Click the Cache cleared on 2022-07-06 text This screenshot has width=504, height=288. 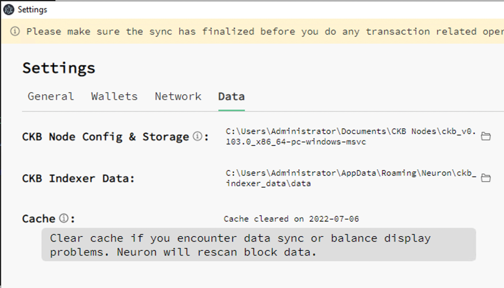click(291, 219)
